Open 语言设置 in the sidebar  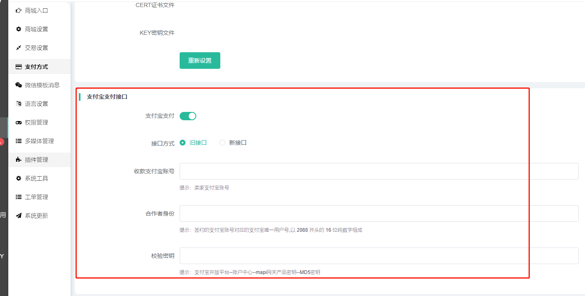(x=39, y=104)
